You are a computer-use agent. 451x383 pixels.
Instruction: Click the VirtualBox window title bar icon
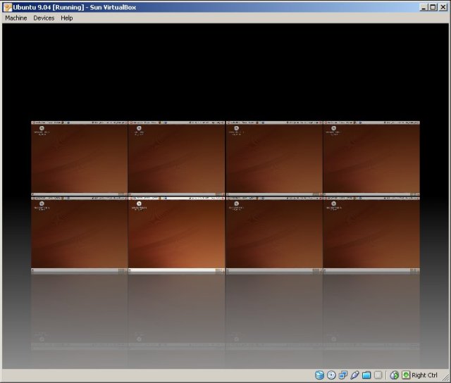pyautogui.click(x=8, y=7)
